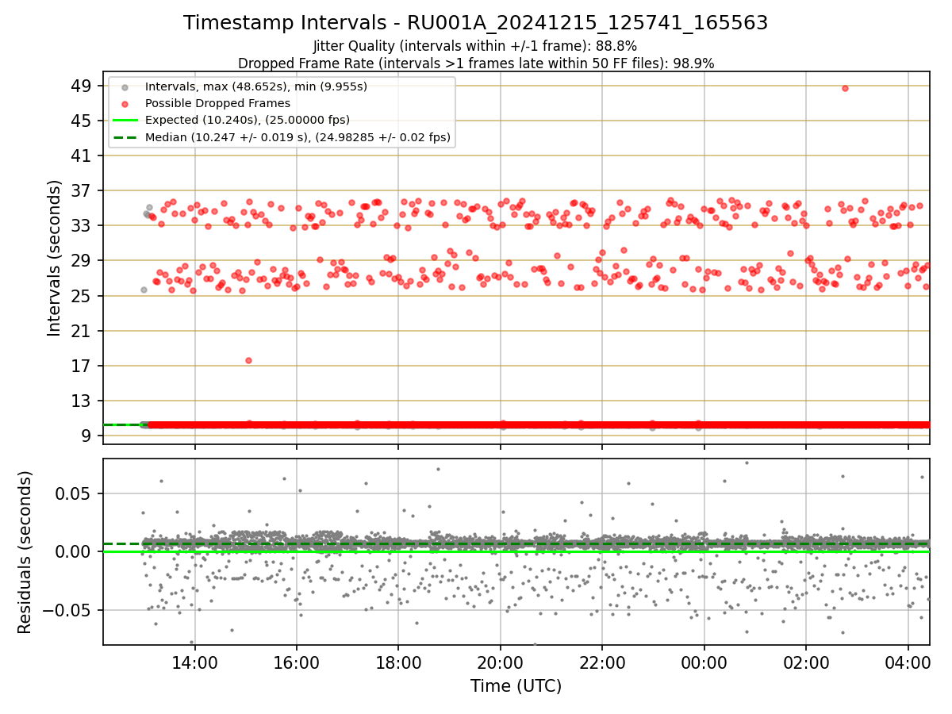Select legend entry 'Intervals, max (48.652s), min (9.955s)'
The image size is (952, 714).
click(256, 86)
